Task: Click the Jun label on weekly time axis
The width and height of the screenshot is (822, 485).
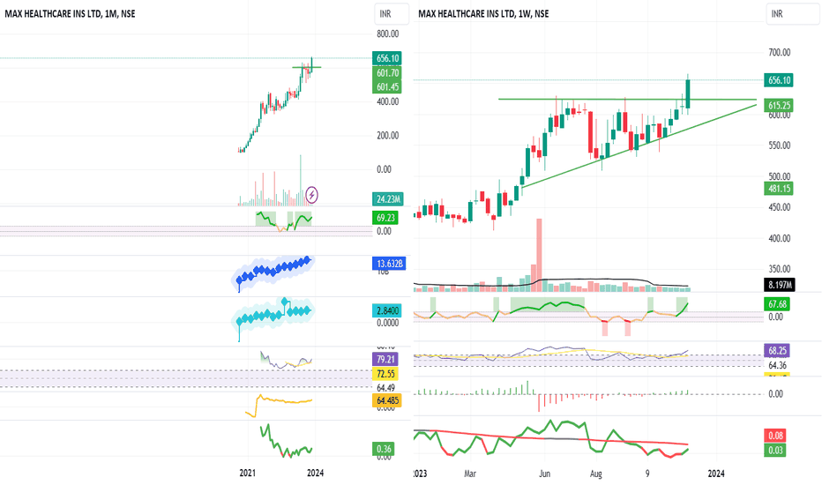Action: tap(545, 474)
